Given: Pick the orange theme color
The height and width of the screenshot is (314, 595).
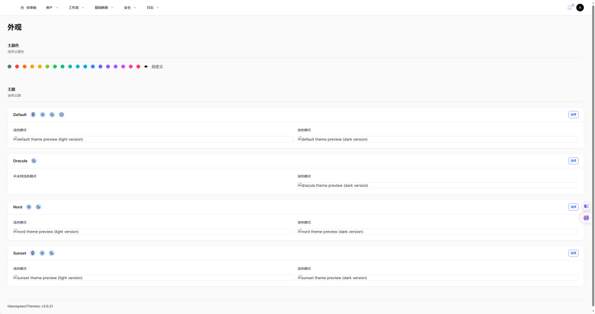Looking at the screenshot, I should coord(24,67).
